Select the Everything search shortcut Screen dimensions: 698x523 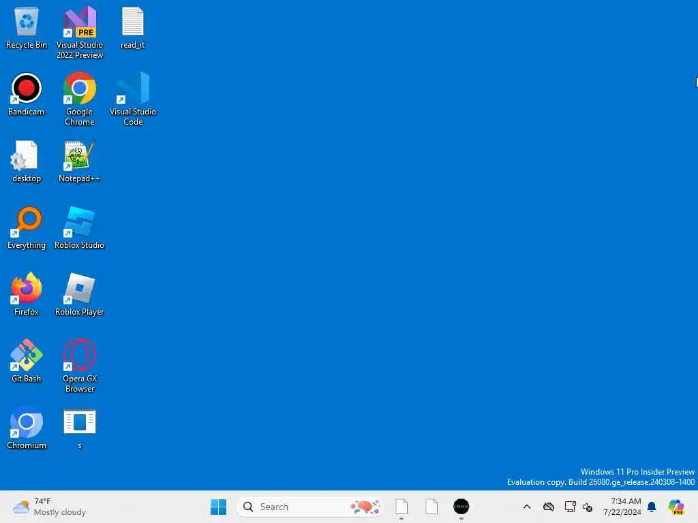pos(27,228)
